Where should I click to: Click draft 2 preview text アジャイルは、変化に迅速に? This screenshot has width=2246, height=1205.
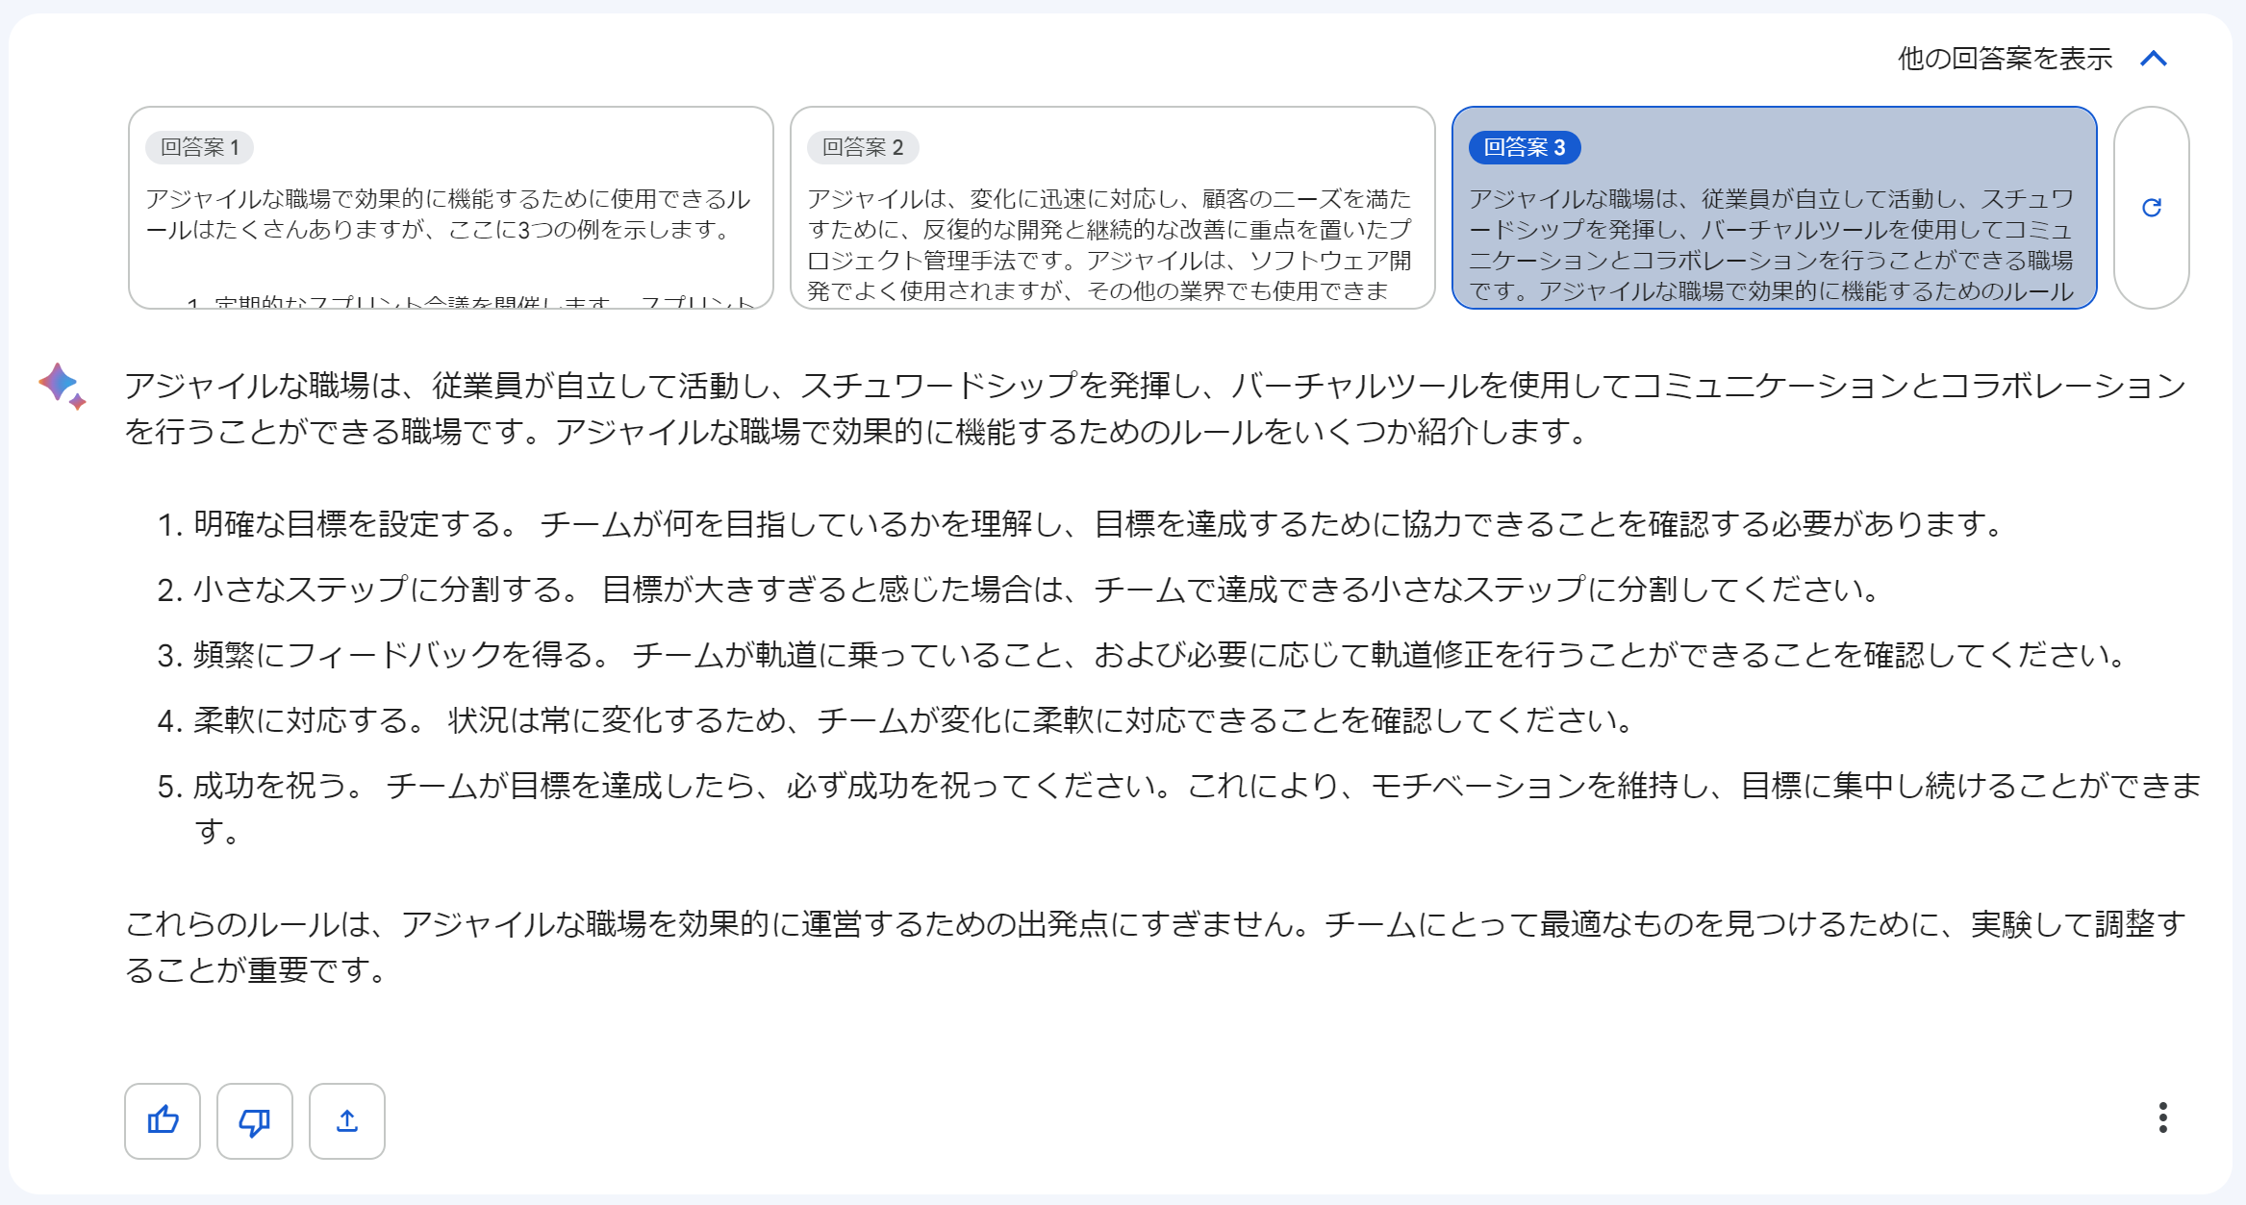1109,244
